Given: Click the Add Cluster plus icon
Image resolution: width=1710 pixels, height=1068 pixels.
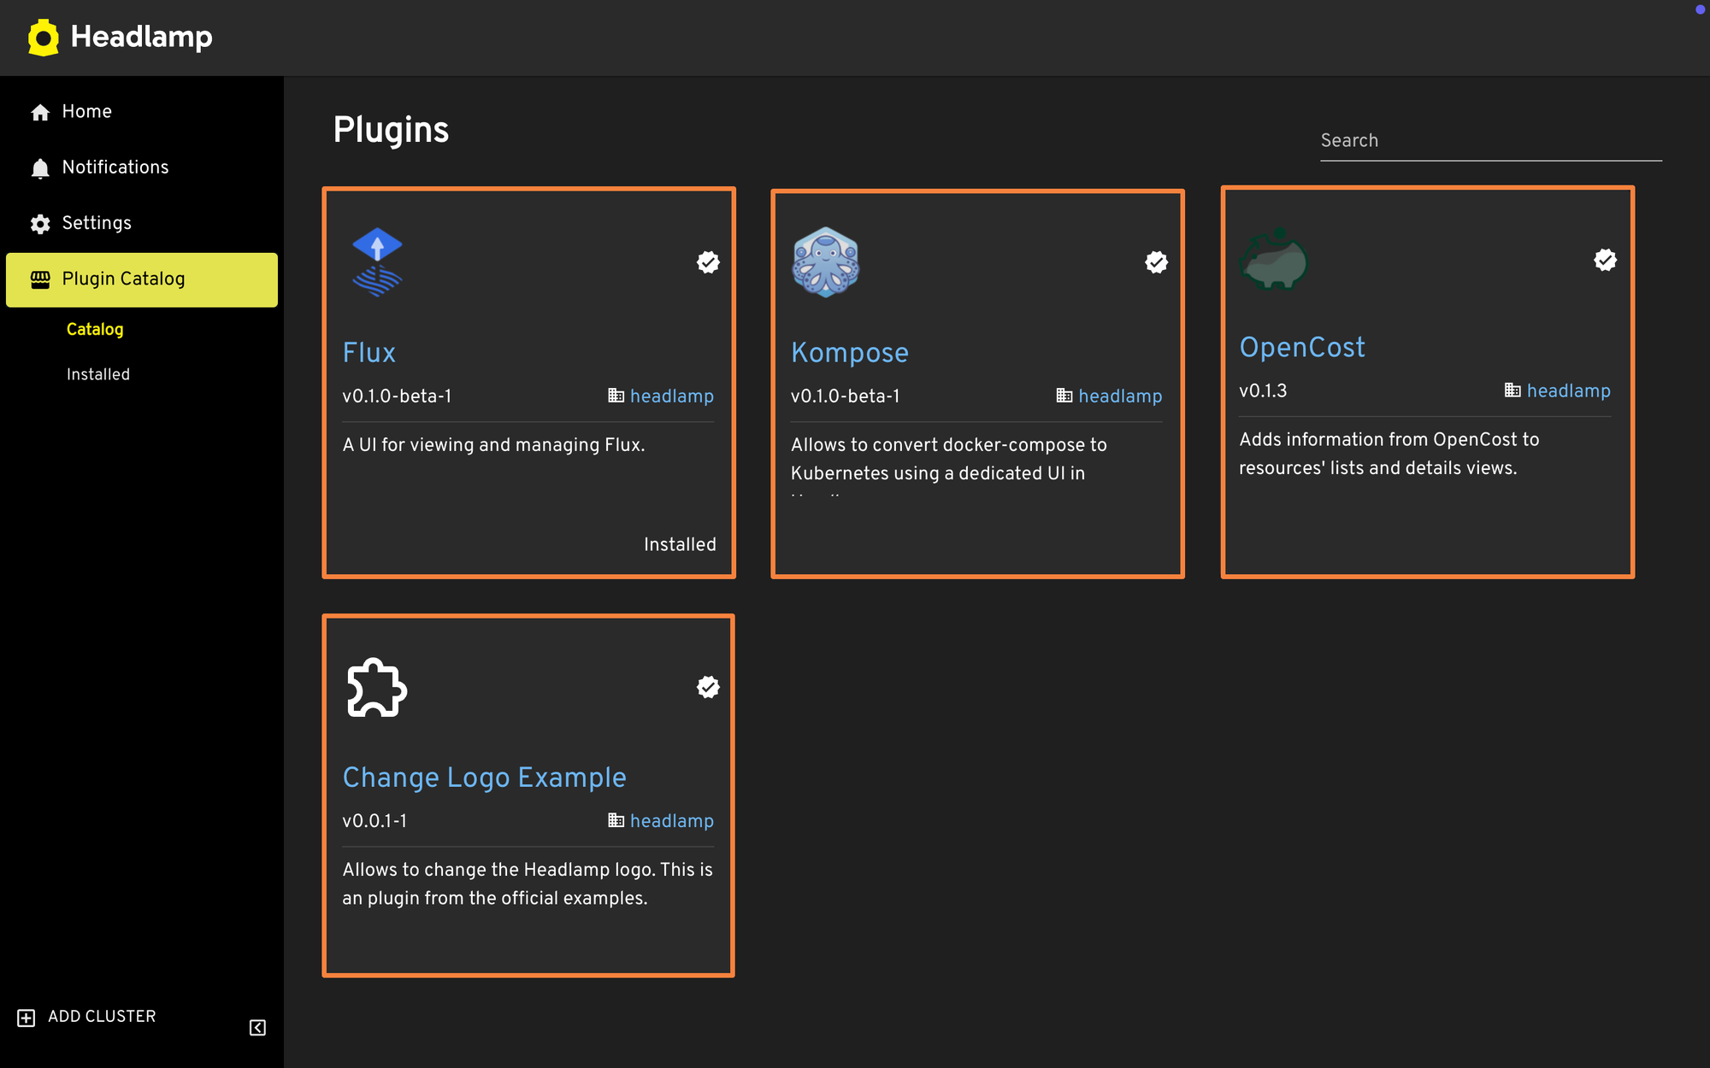Looking at the screenshot, I should [27, 1018].
